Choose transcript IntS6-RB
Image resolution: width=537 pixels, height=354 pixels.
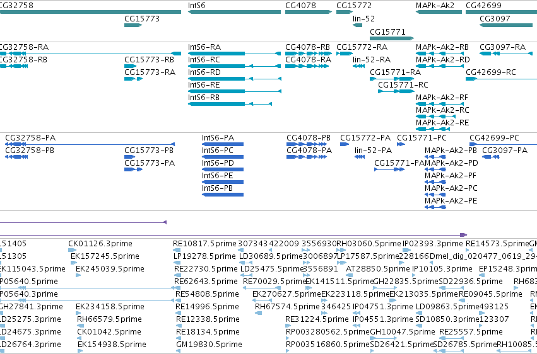230,104
